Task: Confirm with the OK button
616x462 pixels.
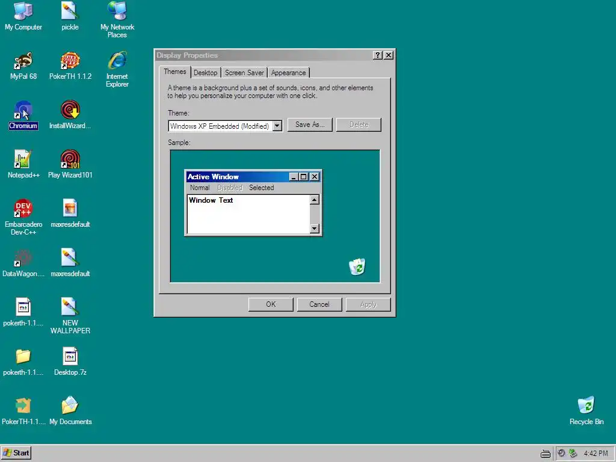Action: pyautogui.click(x=271, y=304)
